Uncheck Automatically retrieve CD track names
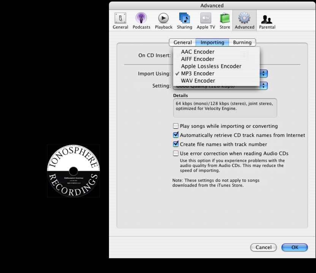 click(x=176, y=135)
